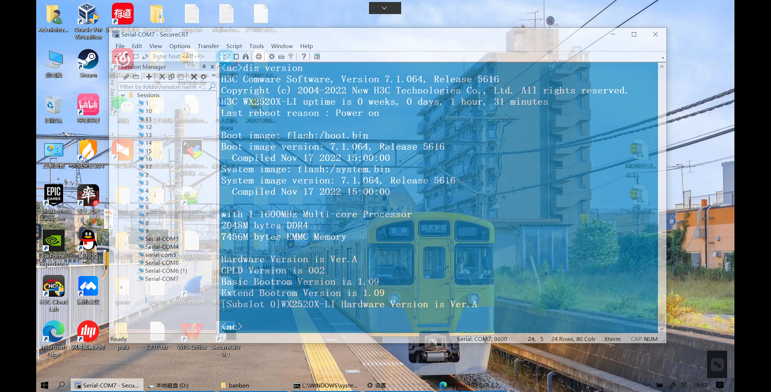This screenshot has width=771, height=392.
Task: Select the 腾讯QQ penguin desktop icon
Action: (88, 245)
